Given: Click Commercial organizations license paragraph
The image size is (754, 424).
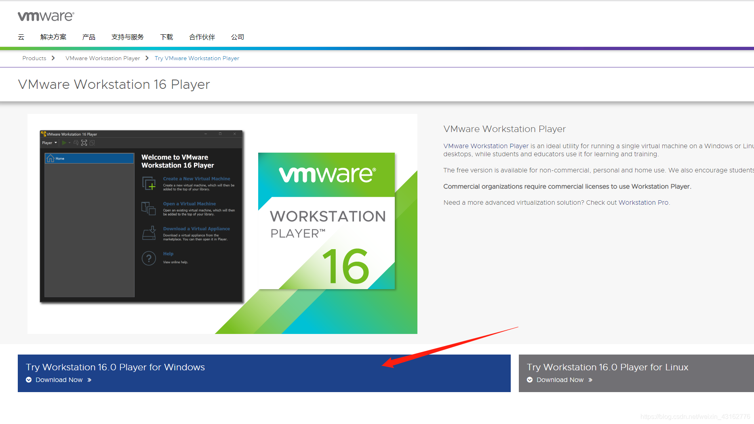Looking at the screenshot, I should coord(567,186).
